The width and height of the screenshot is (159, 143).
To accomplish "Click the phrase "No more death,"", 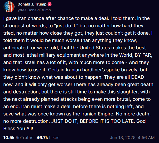I will 133,114.
